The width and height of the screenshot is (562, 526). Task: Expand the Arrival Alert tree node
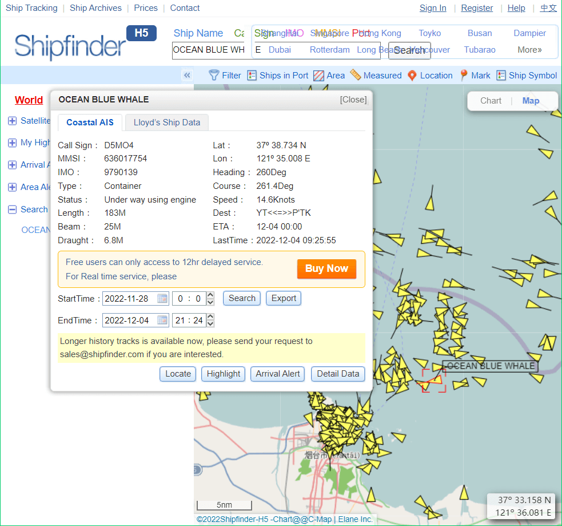click(x=12, y=165)
